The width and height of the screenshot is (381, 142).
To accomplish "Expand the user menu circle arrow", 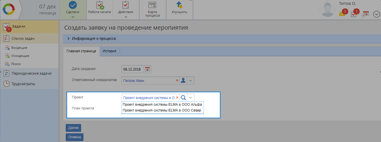I will tap(376, 15).
